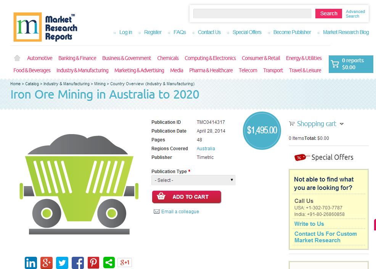Select Chemicals category
Image resolution: width=376 pixels, height=269 pixels.
coord(168,58)
